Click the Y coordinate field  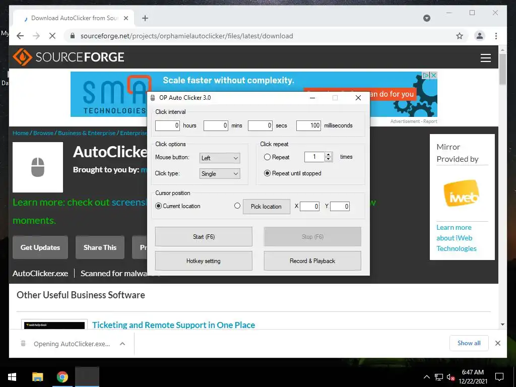tap(340, 206)
